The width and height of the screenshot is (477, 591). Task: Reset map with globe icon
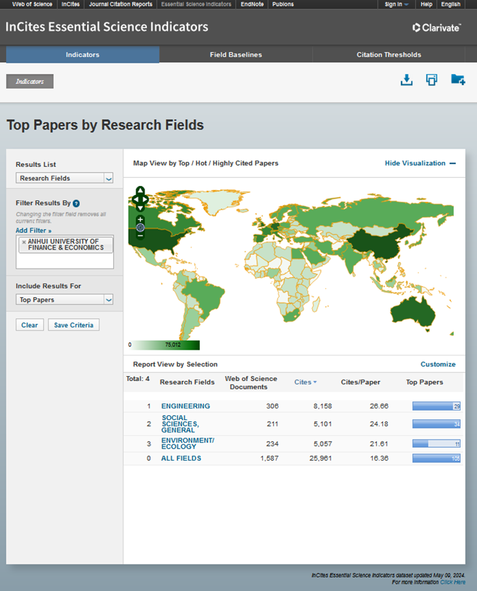click(x=140, y=227)
